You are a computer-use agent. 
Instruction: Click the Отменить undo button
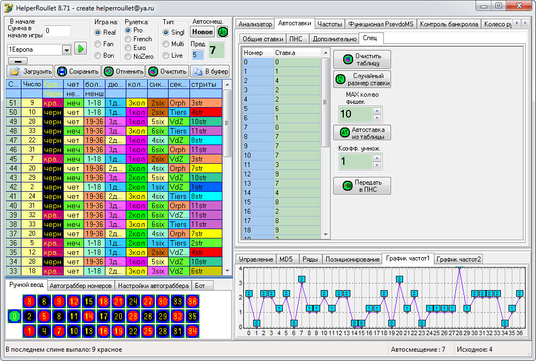(x=124, y=71)
